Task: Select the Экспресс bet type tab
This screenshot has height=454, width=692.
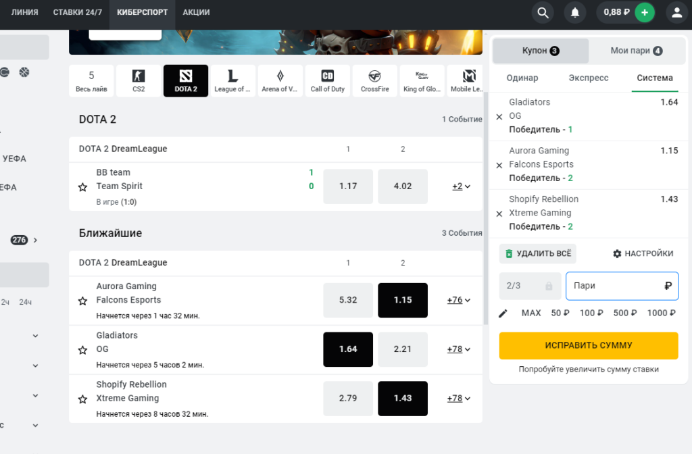Action: 589,78
